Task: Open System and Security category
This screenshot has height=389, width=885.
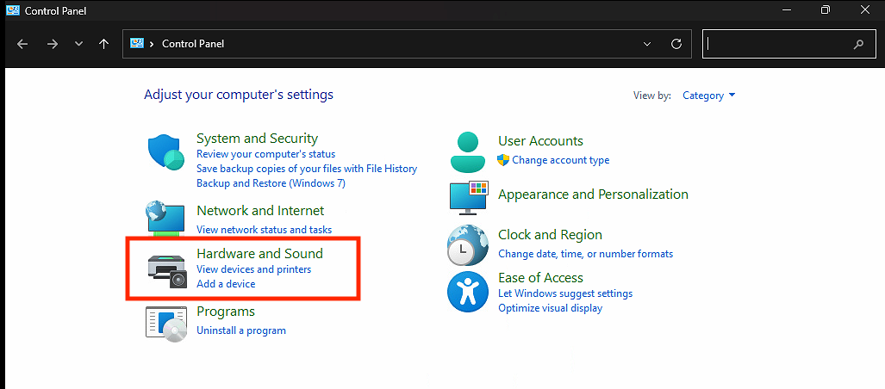Action: click(257, 138)
